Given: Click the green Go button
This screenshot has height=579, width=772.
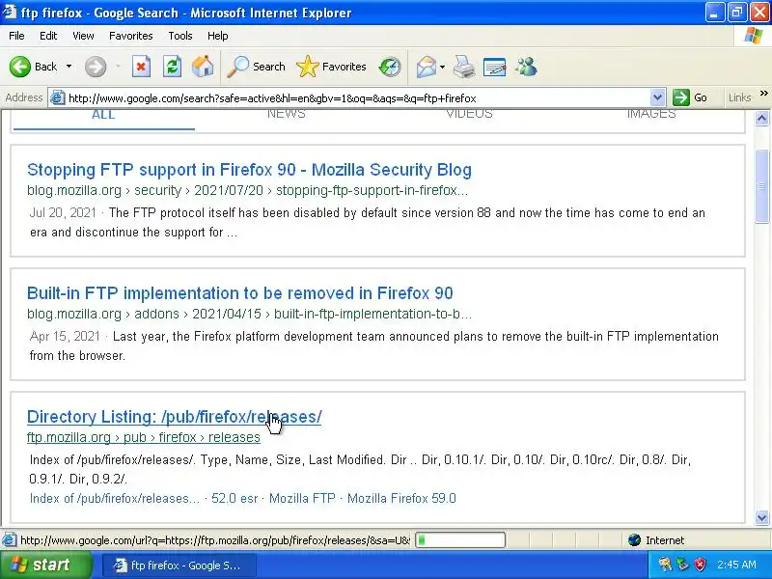Looking at the screenshot, I should pyautogui.click(x=690, y=97).
